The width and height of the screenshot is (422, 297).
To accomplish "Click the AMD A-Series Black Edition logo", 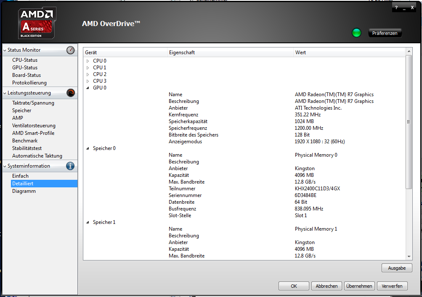I will click(x=37, y=23).
